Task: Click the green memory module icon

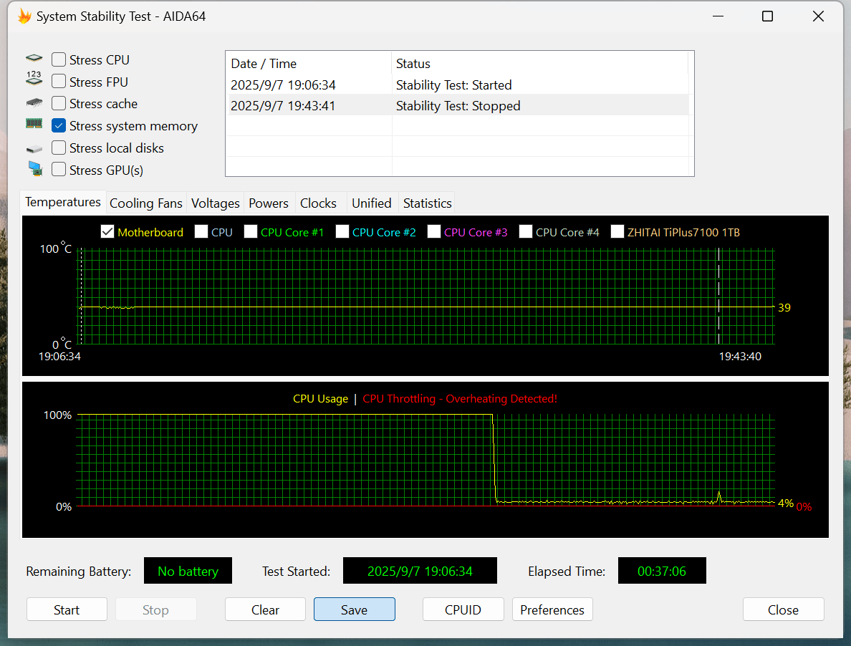Action: click(x=34, y=124)
